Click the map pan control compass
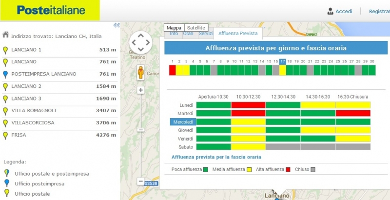390x200 pixels. coord(140,42)
